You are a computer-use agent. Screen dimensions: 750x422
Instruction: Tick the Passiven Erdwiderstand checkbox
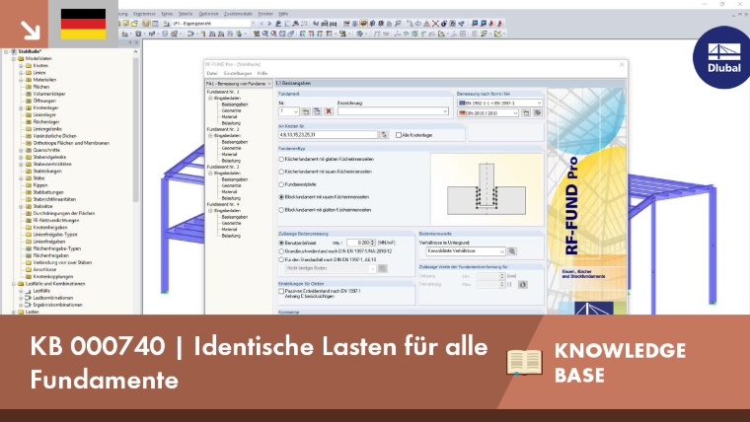[281, 291]
